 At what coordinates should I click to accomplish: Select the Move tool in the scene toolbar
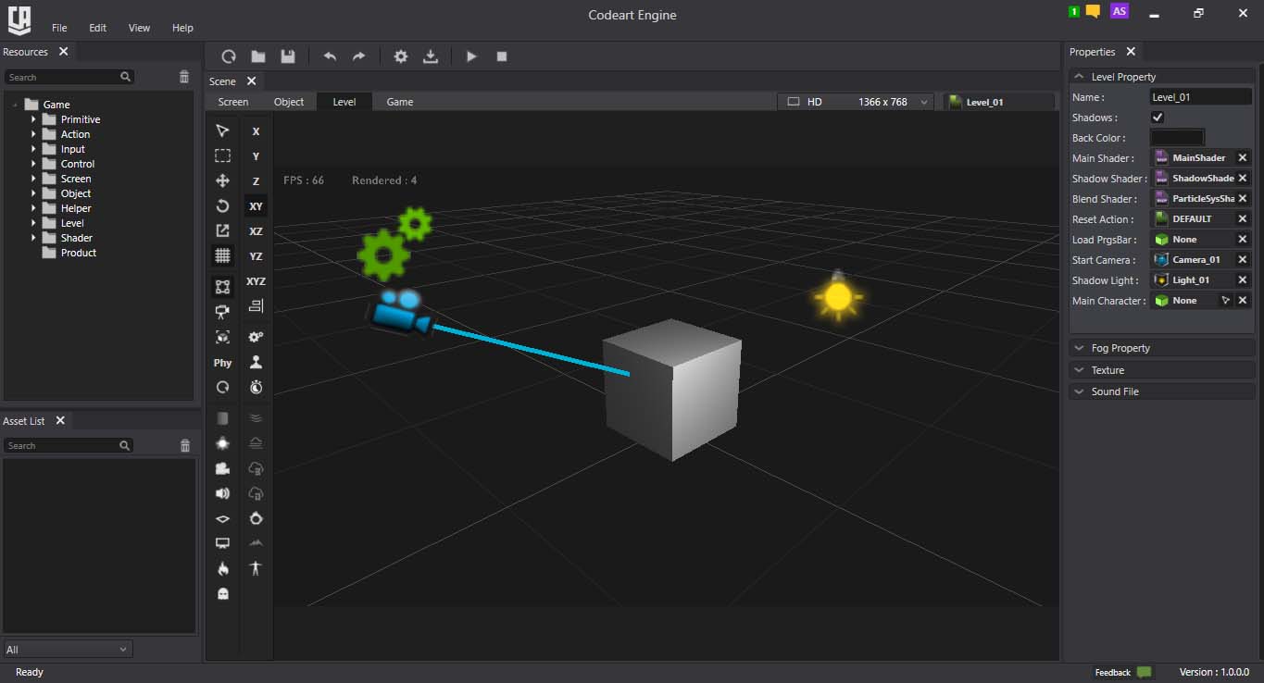pyautogui.click(x=222, y=180)
